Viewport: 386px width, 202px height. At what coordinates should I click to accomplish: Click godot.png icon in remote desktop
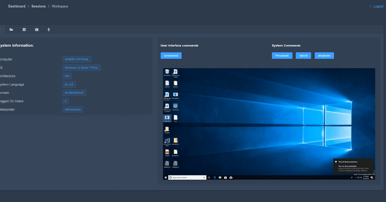[x=175, y=107]
